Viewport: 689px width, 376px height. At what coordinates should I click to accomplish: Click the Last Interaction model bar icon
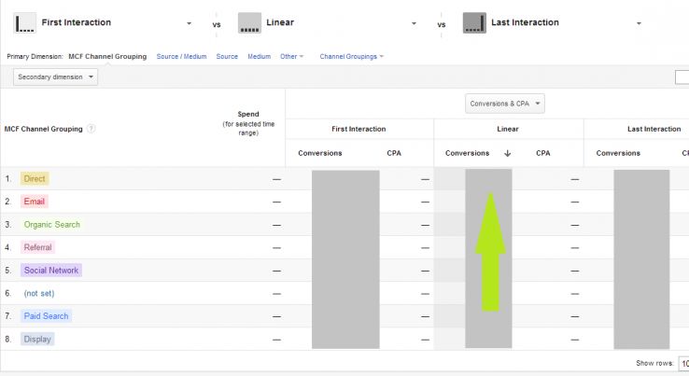[474, 23]
